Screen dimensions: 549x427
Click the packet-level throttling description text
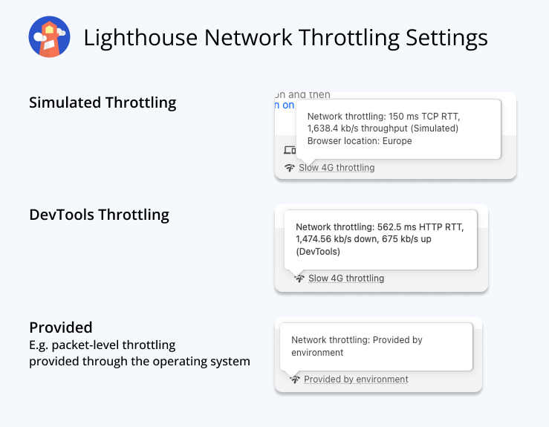103,345
